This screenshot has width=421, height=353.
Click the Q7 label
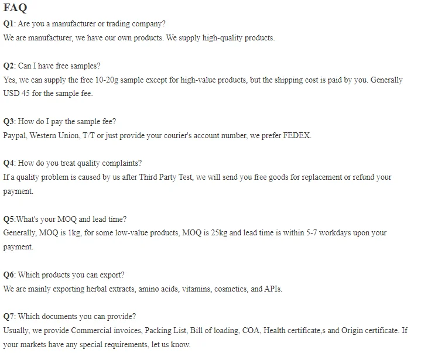click(9, 317)
